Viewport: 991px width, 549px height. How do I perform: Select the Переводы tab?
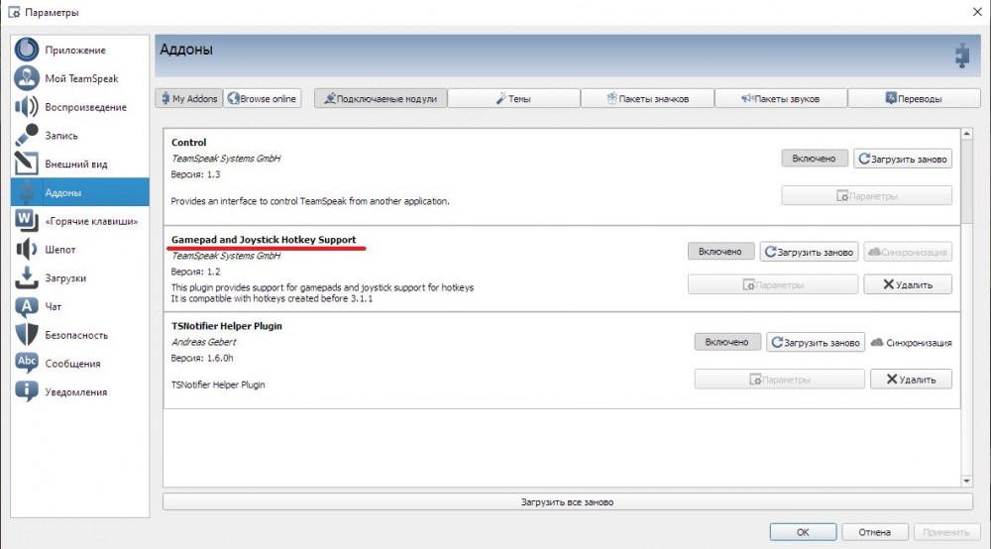pyautogui.click(x=914, y=98)
